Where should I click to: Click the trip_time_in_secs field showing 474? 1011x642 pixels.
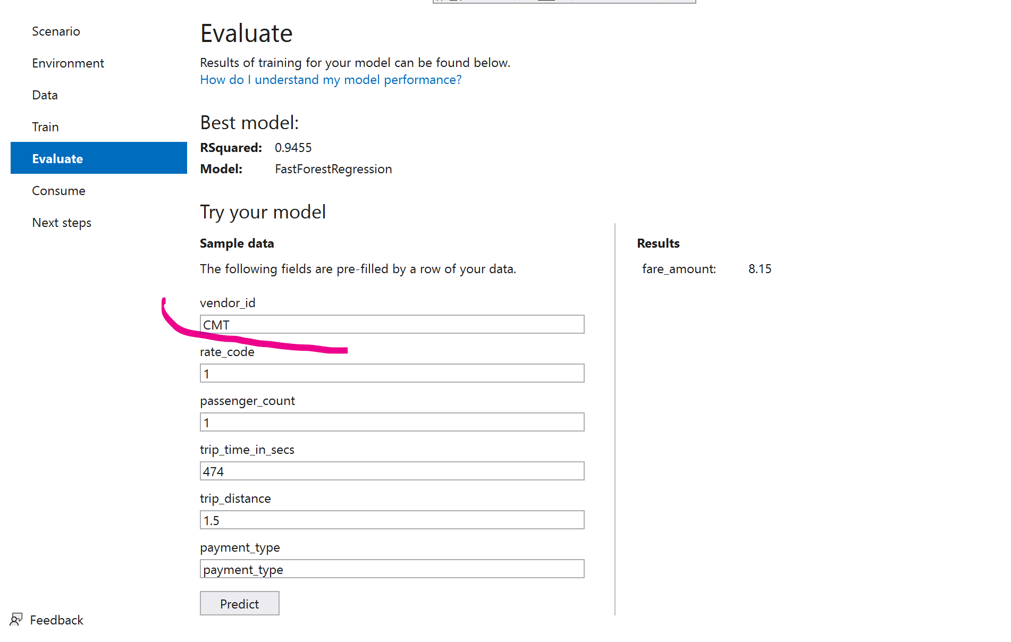click(x=392, y=471)
